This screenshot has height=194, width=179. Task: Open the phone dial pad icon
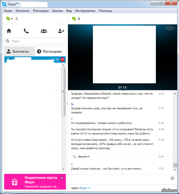26,31
